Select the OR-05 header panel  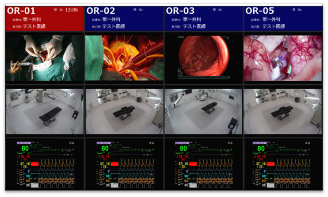[283, 19]
